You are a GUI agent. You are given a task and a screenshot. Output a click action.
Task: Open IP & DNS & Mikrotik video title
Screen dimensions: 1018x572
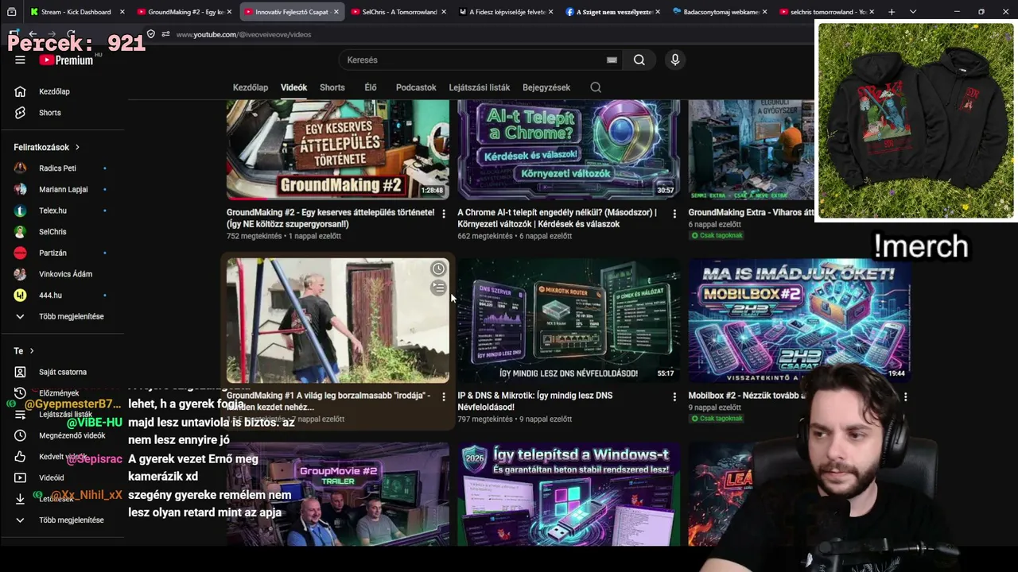tap(535, 401)
